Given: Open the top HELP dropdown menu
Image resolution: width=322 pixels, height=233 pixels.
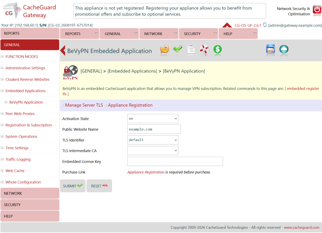Looking at the screenshot, I should 238,34.
